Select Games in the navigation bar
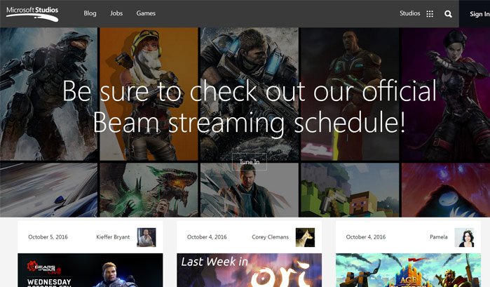 click(x=146, y=13)
